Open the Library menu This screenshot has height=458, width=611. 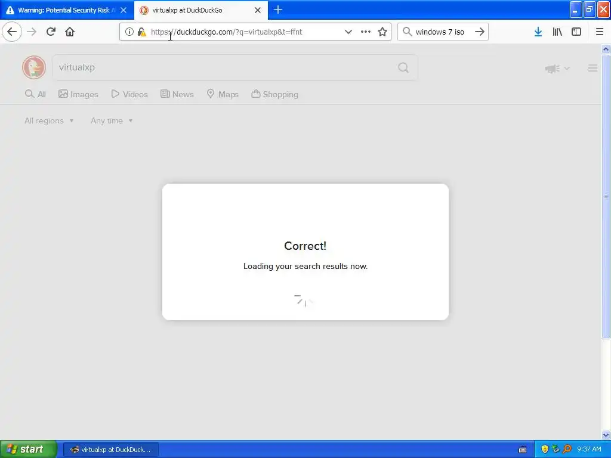(x=557, y=32)
